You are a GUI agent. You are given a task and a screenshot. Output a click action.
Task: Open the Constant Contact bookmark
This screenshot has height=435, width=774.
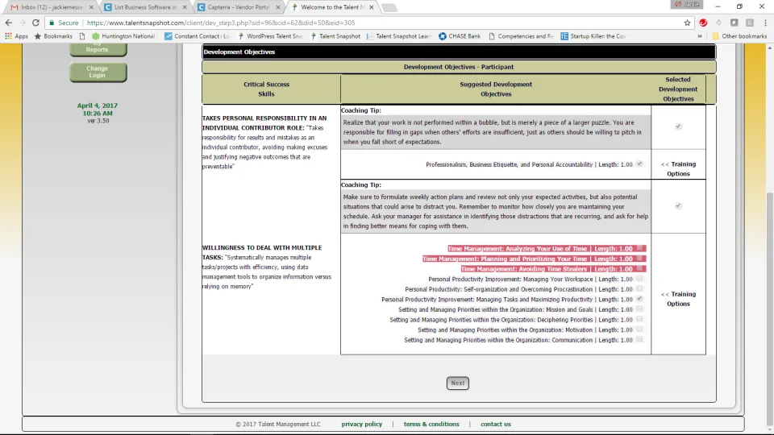click(x=197, y=36)
